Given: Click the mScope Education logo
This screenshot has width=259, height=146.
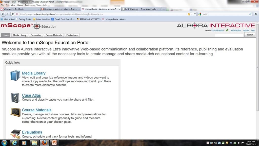Looking at the screenshot, I should click(x=28, y=26).
